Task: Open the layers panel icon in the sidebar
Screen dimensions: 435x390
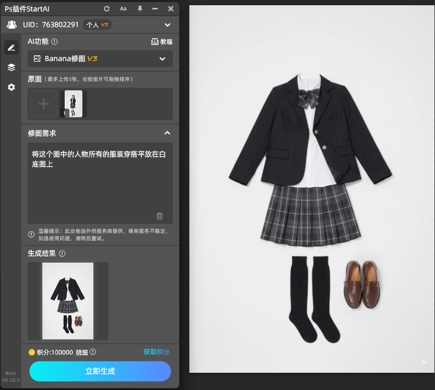Action: (x=11, y=67)
